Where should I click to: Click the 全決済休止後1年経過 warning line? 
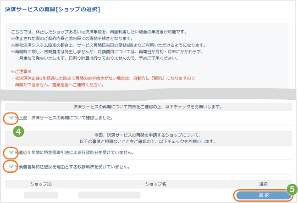coord(103,78)
